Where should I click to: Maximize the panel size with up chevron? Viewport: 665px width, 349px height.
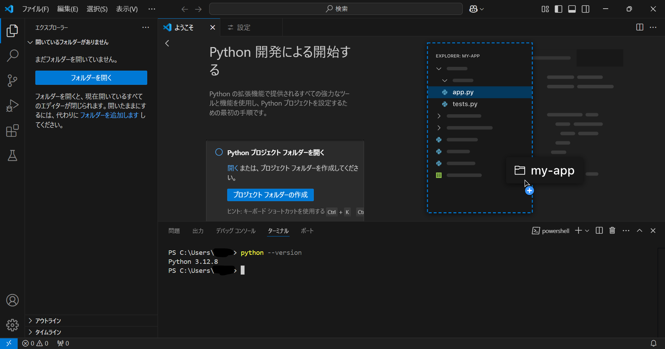click(x=640, y=231)
